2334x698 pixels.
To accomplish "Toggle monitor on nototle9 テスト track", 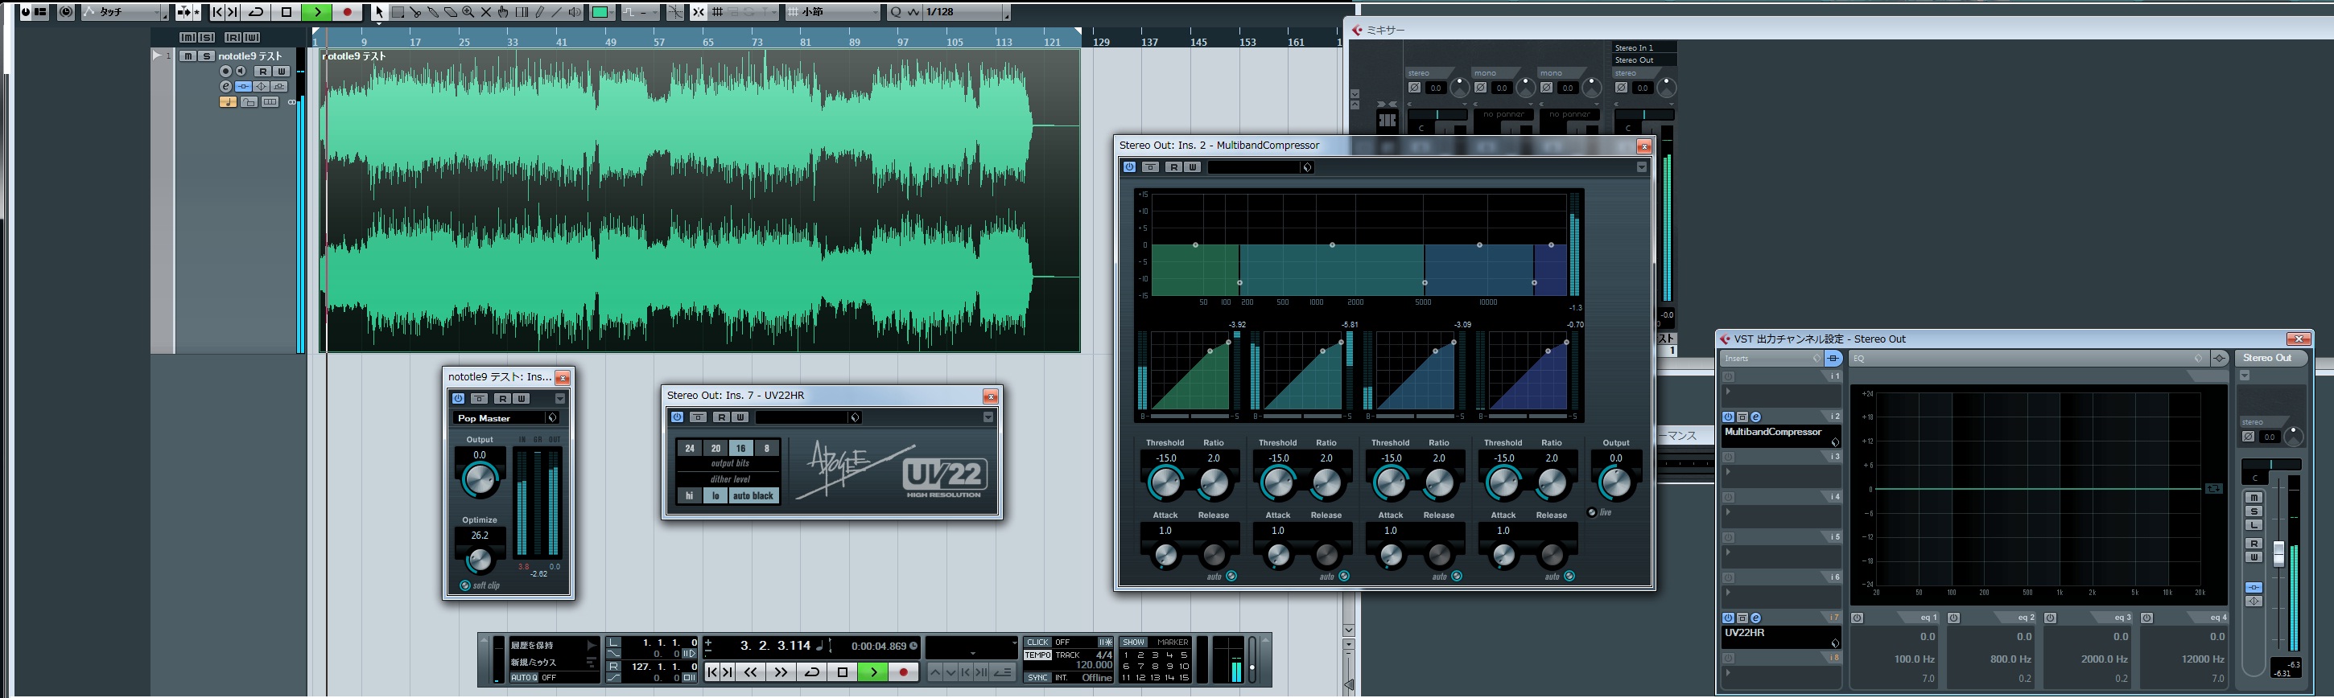I will click(241, 72).
